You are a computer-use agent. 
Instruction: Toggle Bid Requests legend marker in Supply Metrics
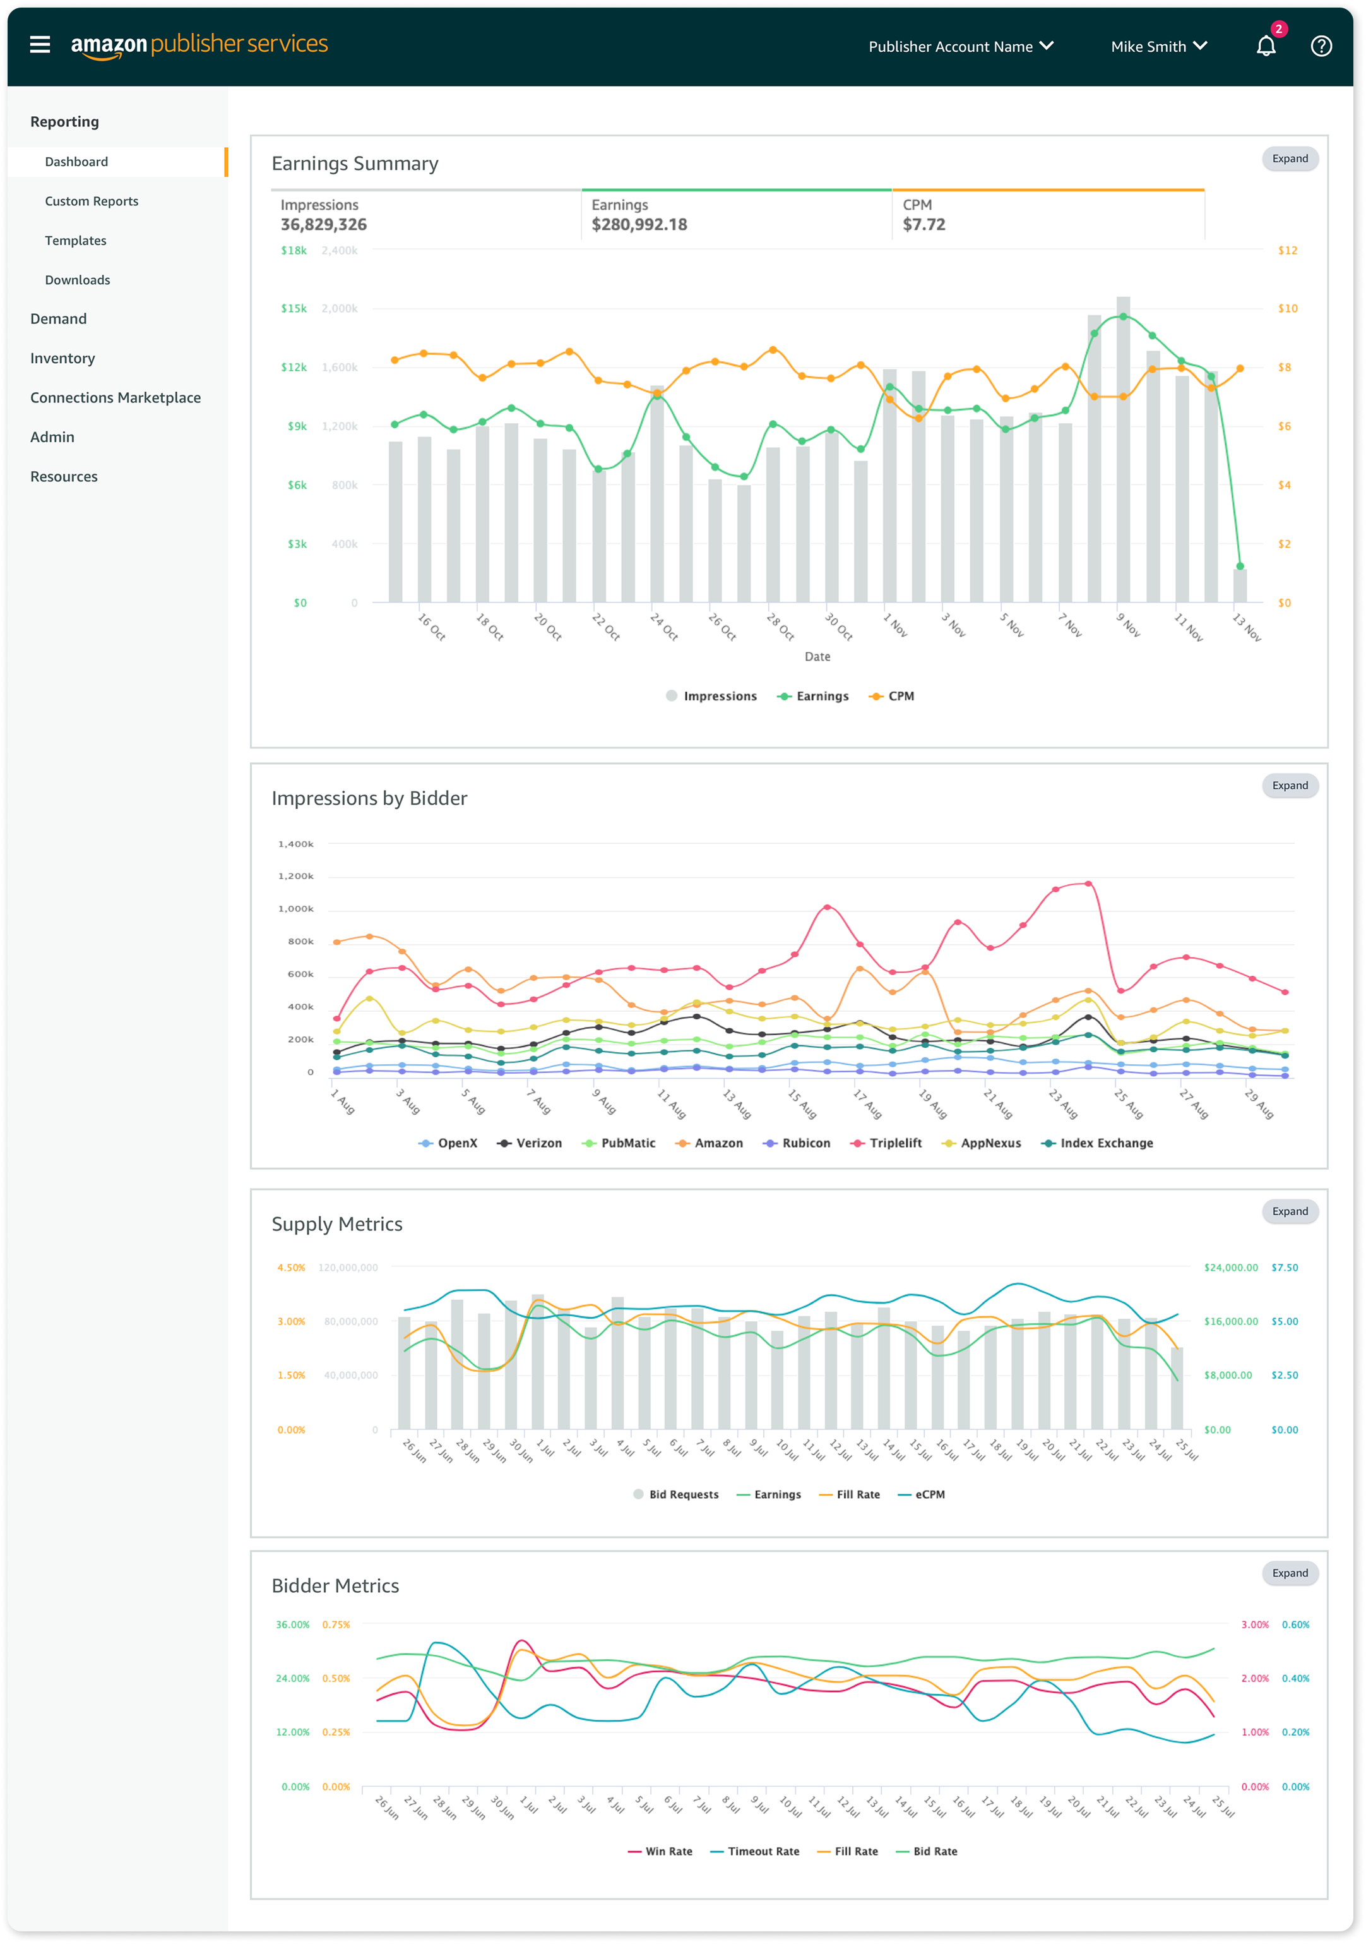click(639, 1494)
